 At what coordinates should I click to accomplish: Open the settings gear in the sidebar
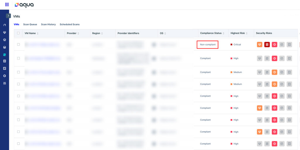click(x=4, y=76)
